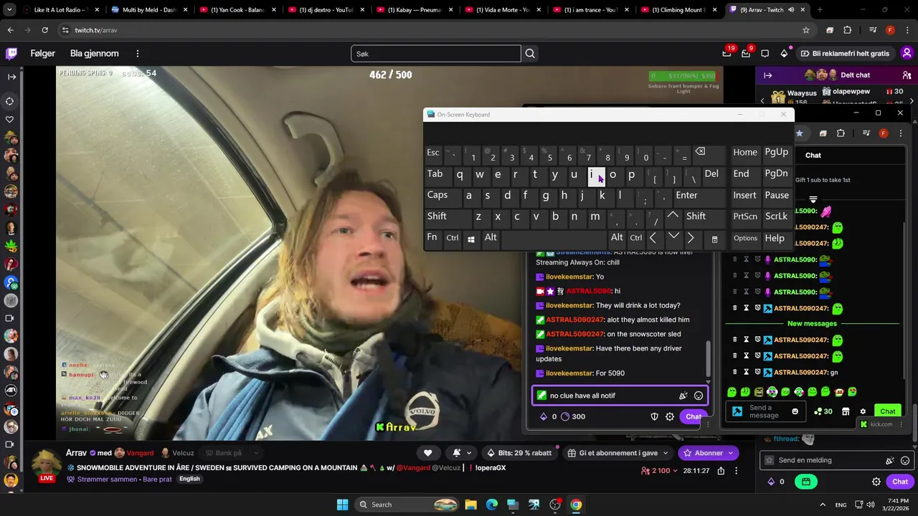Click the Kick Send a message field
Image resolution: width=918 pixels, height=516 pixels.
point(766,411)
